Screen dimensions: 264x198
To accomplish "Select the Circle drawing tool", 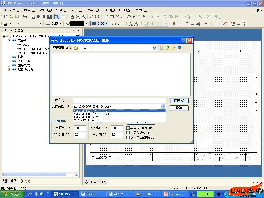I will pos(117,16).
